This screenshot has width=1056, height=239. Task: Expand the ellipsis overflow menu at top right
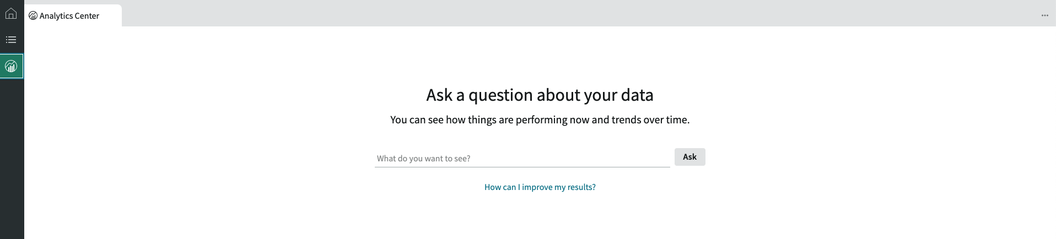[1044, 15]
